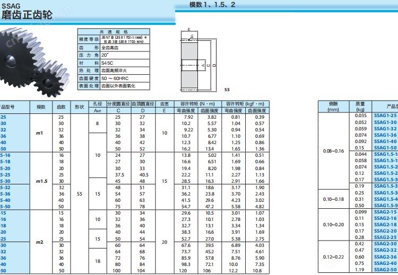Click the 形状 column header

point(80,107)
